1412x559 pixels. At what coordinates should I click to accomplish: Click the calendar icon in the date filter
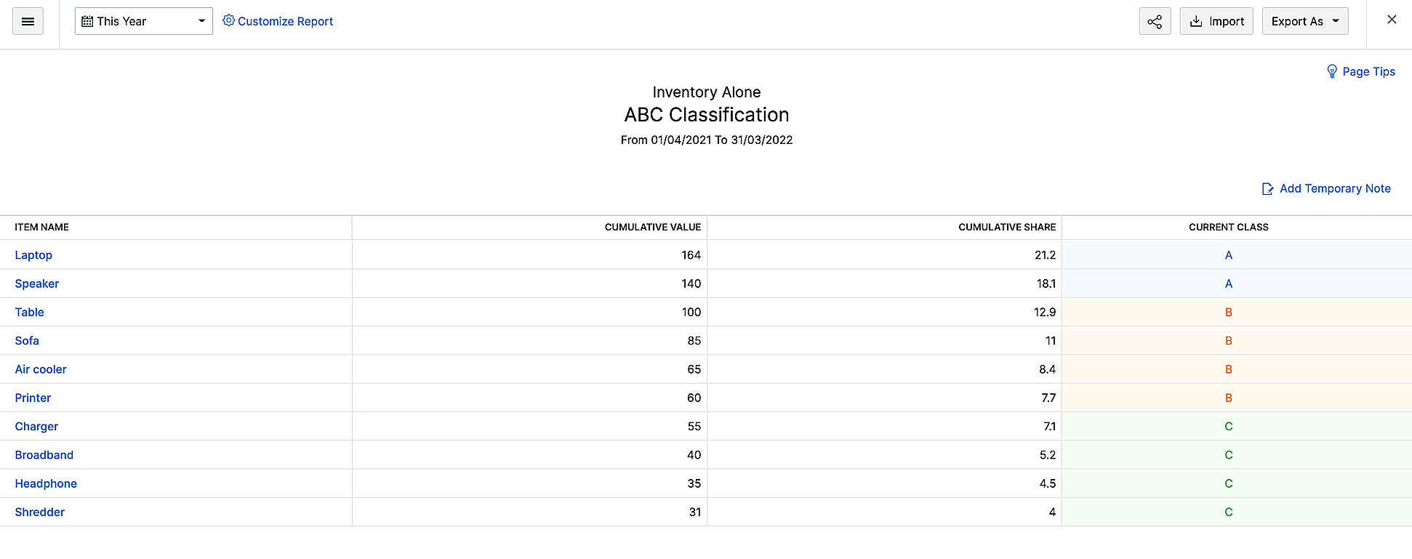tap(88, 21)
